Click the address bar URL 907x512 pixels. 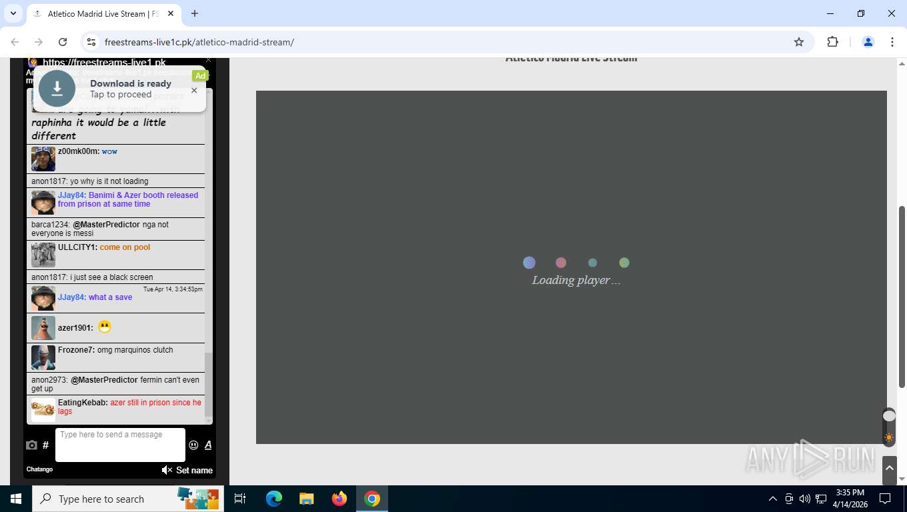tap(199, 42)
